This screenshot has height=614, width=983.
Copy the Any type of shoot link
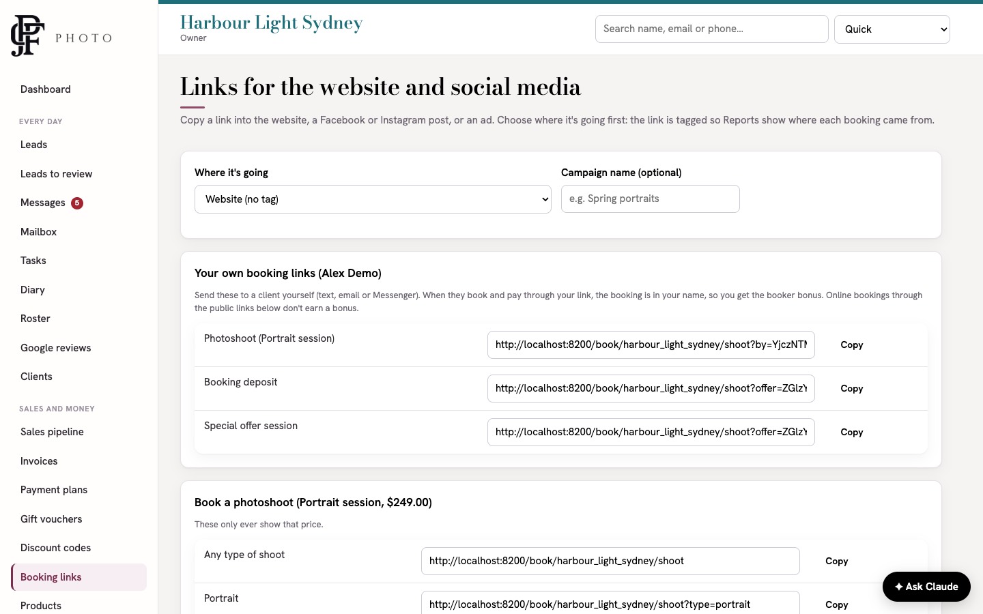coord(837,561)
